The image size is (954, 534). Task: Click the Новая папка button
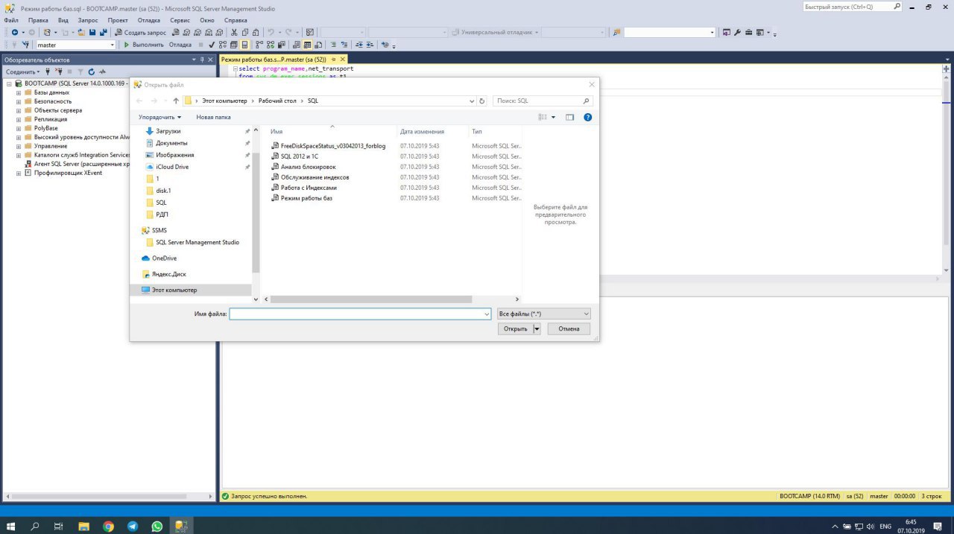coord(213,117)
